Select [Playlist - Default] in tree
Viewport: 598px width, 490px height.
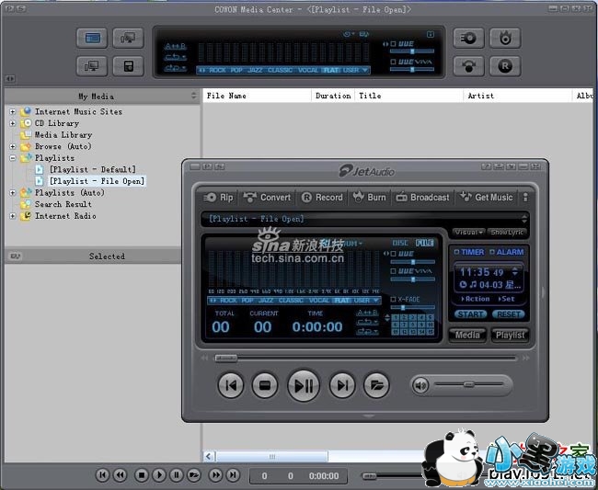pyautogui.click(x=93, y=169)
